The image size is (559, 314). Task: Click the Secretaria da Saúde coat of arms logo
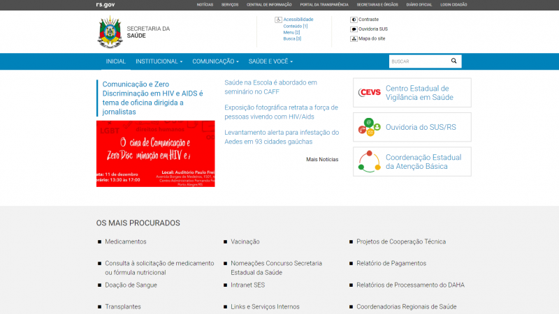click(x=110, y=33)
